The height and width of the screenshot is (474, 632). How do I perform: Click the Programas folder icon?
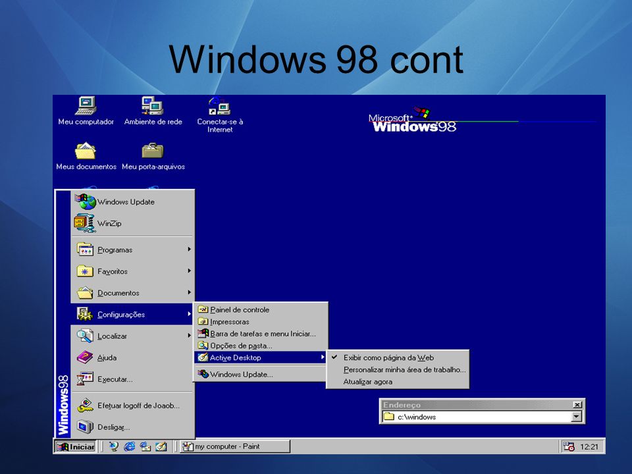pos(85,250)
